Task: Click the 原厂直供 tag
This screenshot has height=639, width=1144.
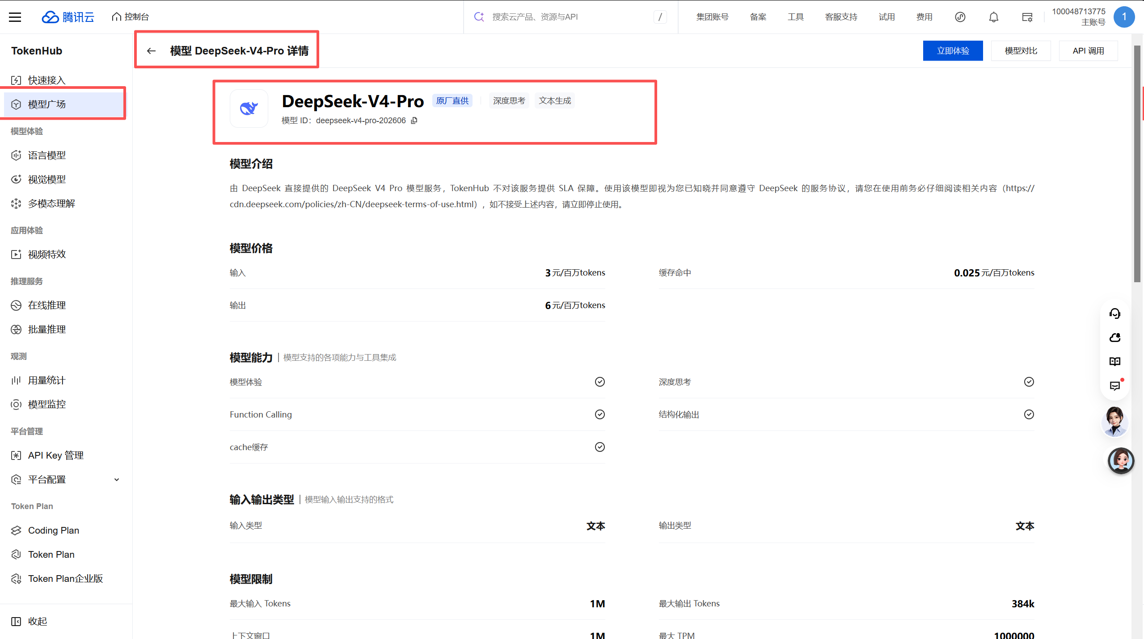Action: tap(452, 101)
